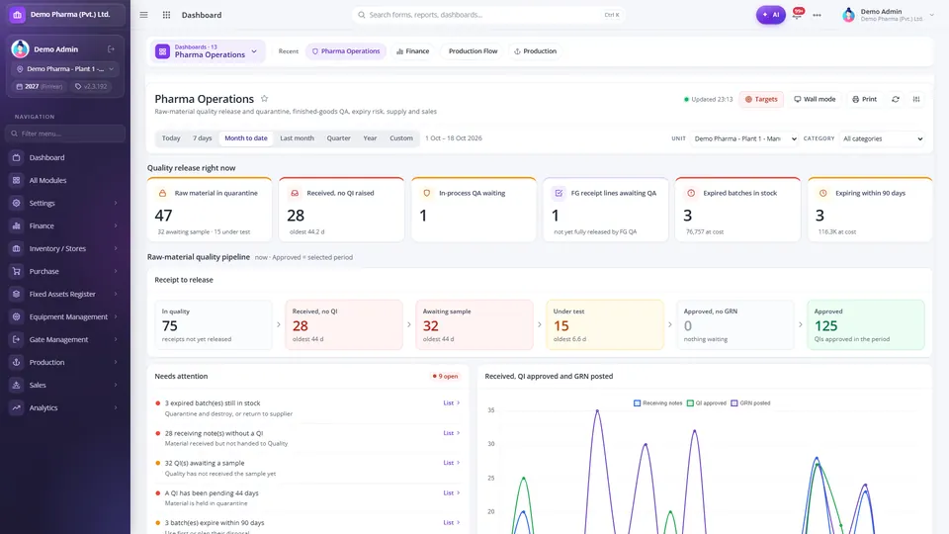Screen dimensions: 949x534
Task: Expand Equipment Management menu
Action: coord(65,316)
